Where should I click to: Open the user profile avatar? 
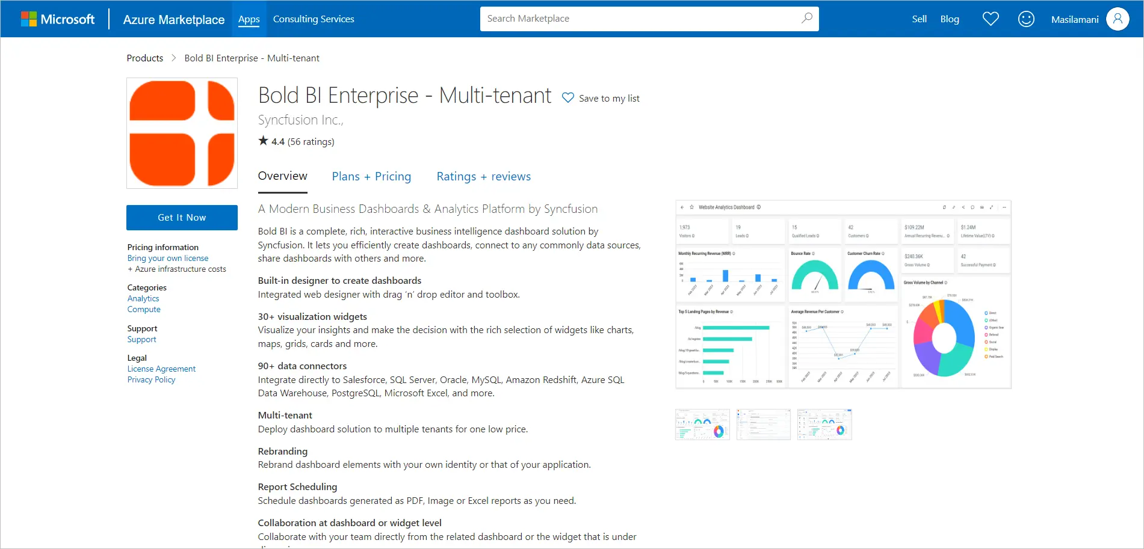click(x=1118, y=19)
